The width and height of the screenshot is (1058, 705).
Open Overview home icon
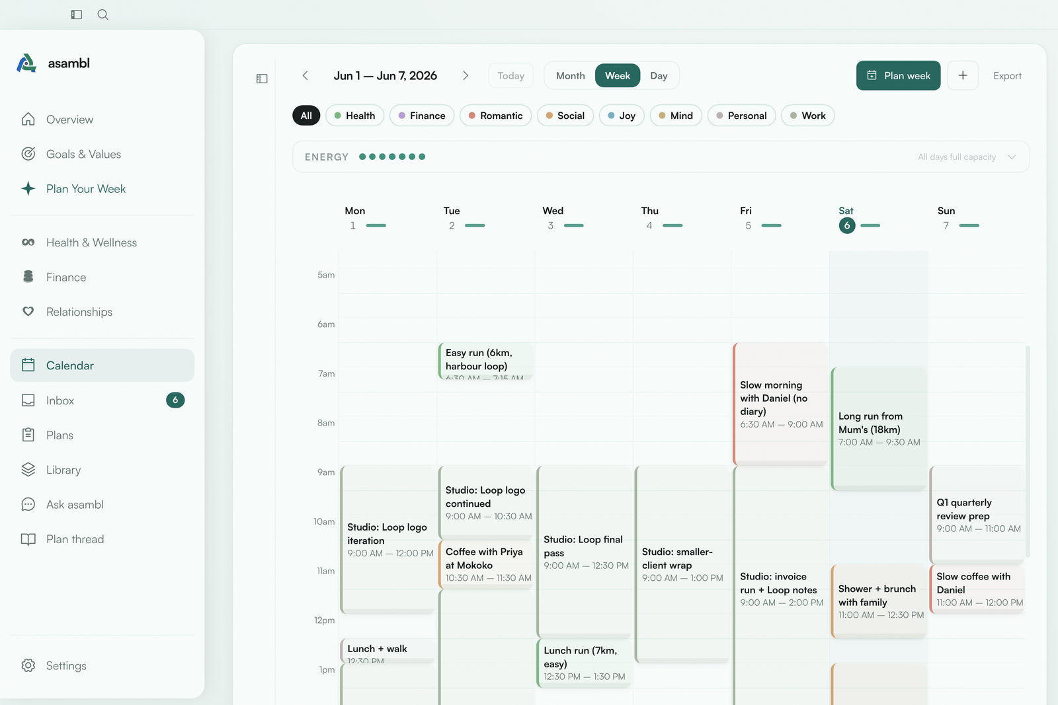click(x=28, y=120)
